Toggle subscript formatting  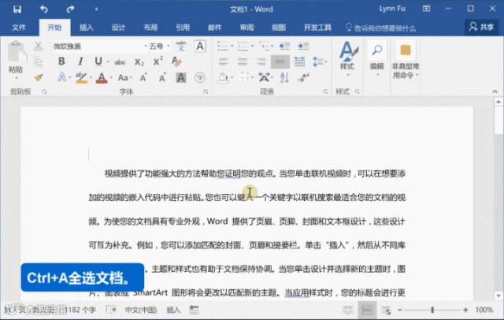[x=139, y=61]
